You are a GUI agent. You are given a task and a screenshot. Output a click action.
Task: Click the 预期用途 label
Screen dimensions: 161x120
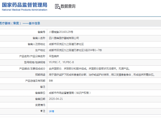pos(40,75)
